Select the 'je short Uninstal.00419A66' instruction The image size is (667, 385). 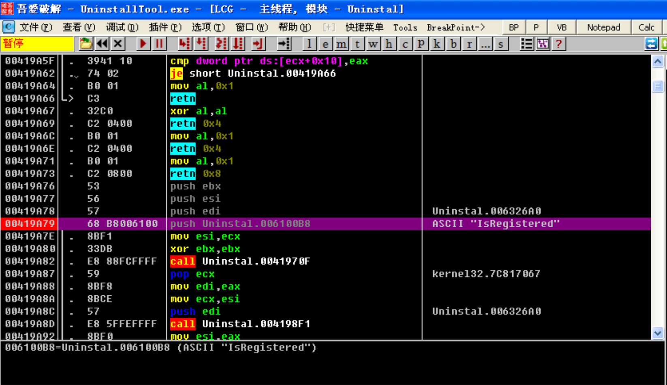coord(253,73)
